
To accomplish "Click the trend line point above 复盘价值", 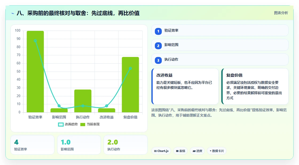I will tap(131, 68).
